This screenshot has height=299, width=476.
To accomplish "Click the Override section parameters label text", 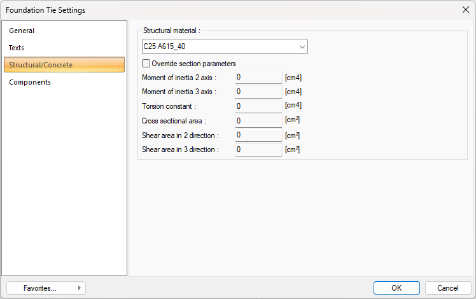I will point(193,64).
